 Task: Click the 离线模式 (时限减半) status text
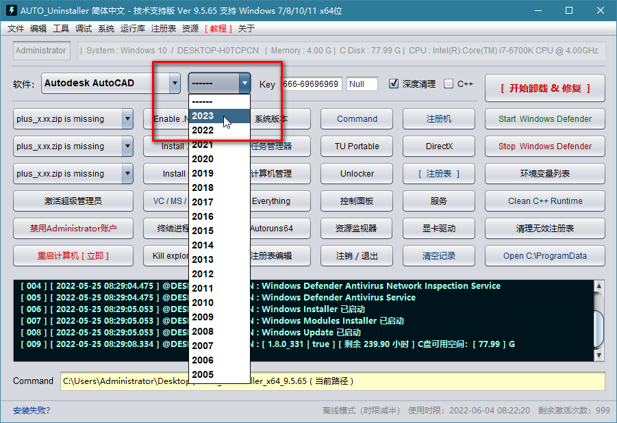click(x=361, y=411)
